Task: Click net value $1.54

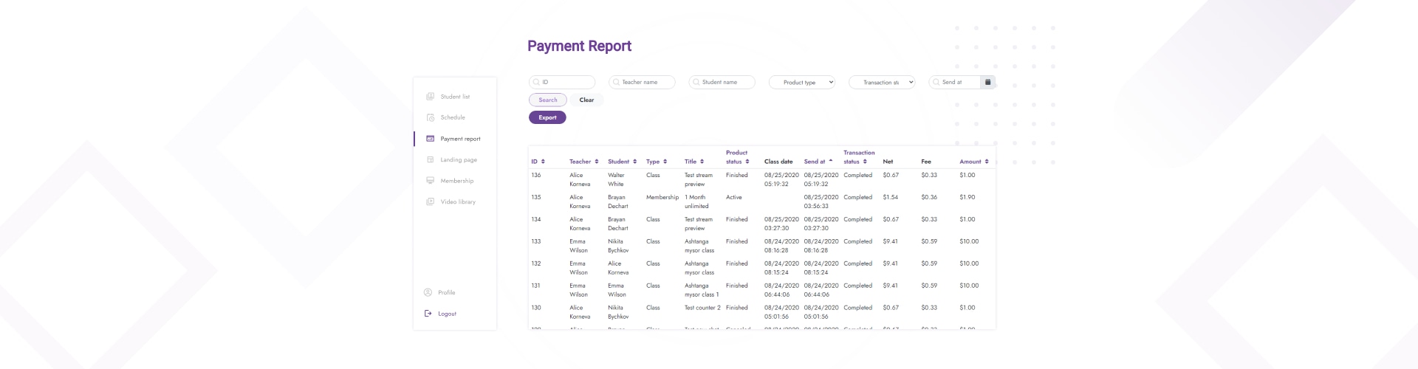Action: click(x=891, y=197)
